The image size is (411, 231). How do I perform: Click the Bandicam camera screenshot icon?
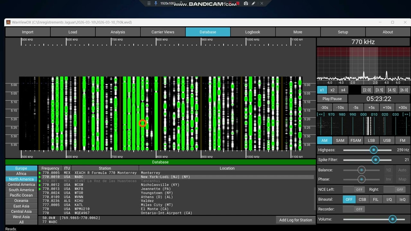pyautogui.click(x=246, y=4)
